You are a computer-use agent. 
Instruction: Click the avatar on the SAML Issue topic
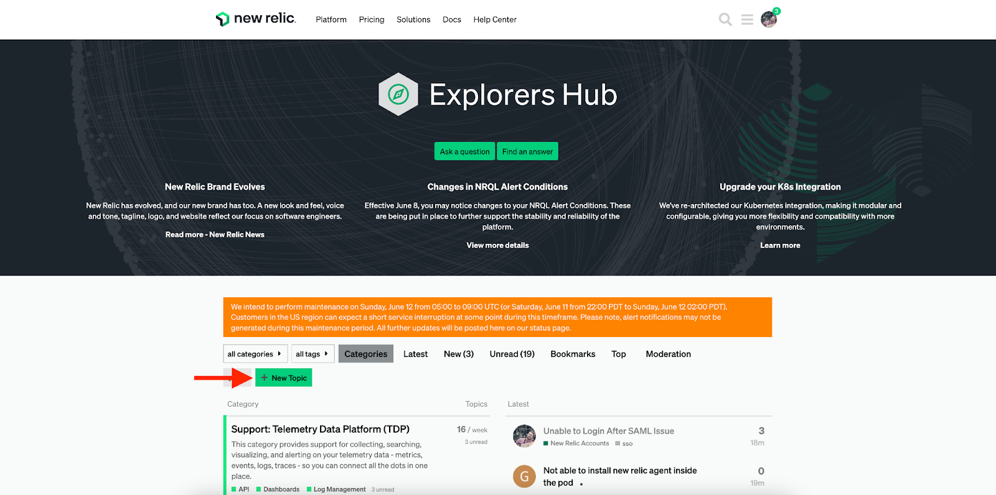pos(524,436)
